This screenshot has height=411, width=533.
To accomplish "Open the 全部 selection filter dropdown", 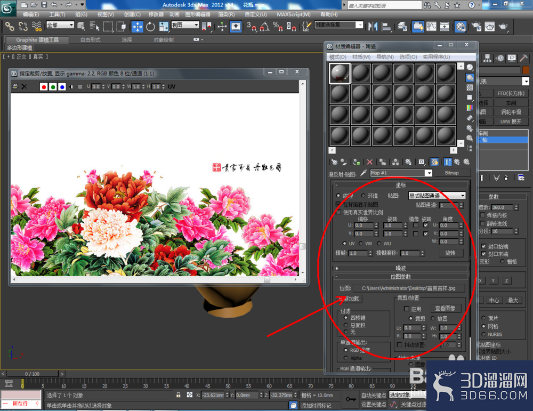I will pos(60,25).
